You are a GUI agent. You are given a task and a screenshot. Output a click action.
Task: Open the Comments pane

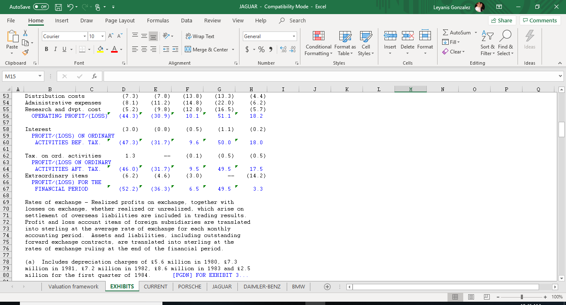tap(540, 20)
